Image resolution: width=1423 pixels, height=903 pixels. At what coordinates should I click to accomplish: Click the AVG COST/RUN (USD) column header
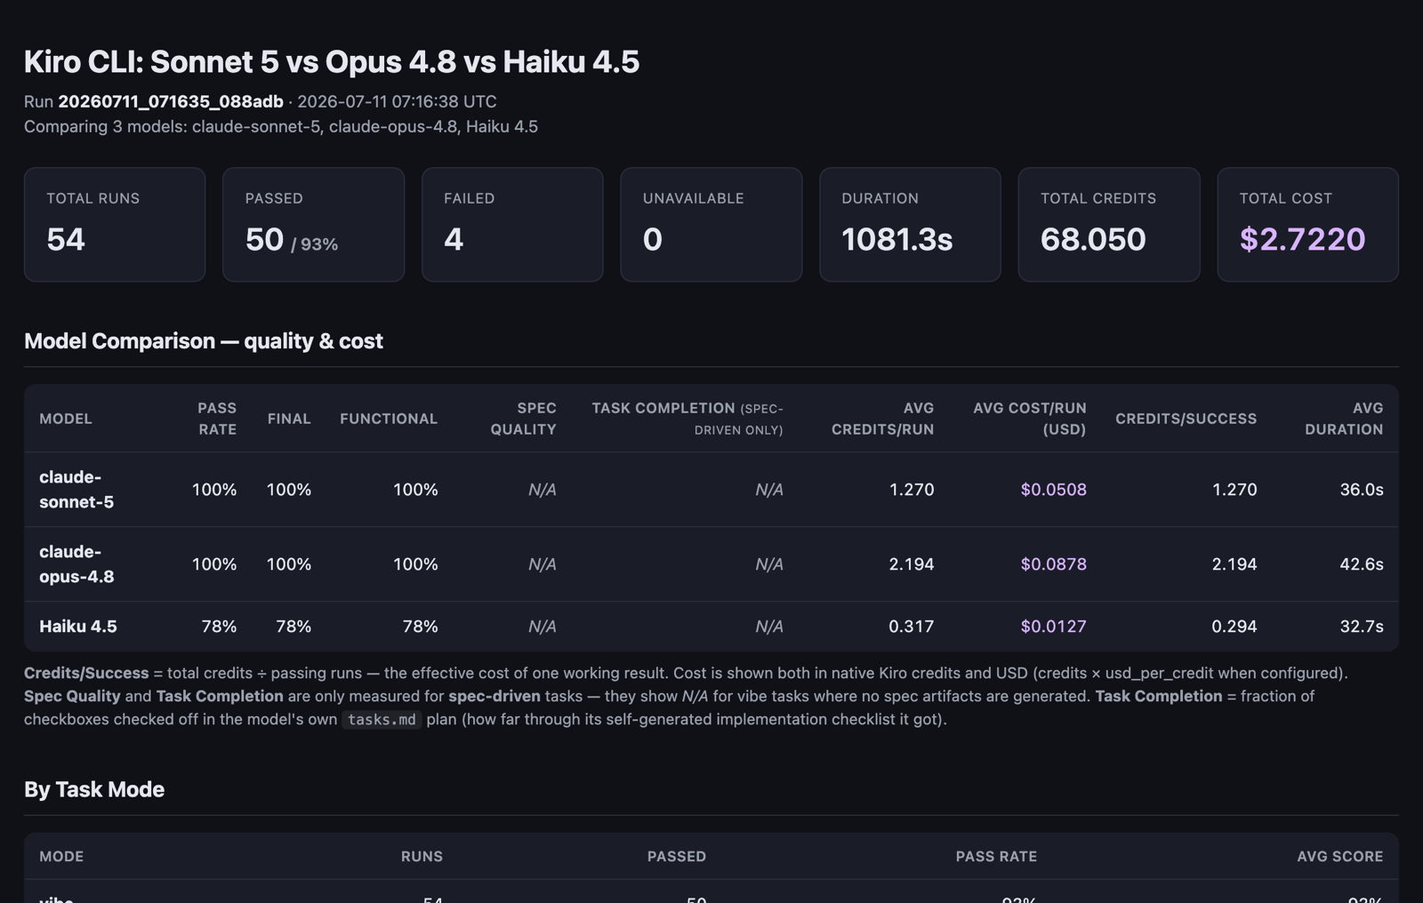pos(1030,419)
